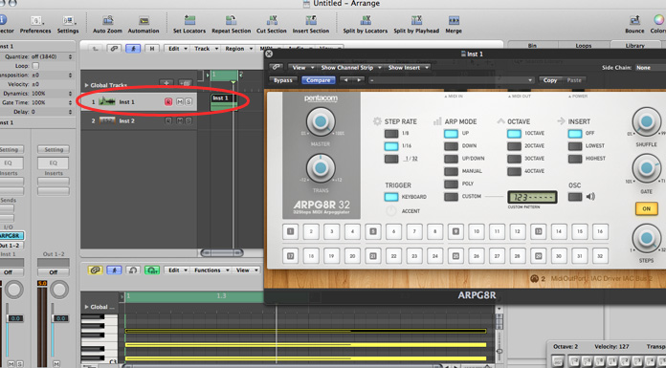The image size is (666, 368).
Task: Select the 1/8 step rate toggle
Action: tap(391, 134)
